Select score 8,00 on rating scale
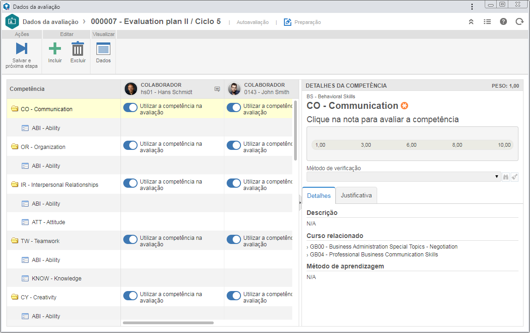The image size is (530, 333). coord(457,145)
